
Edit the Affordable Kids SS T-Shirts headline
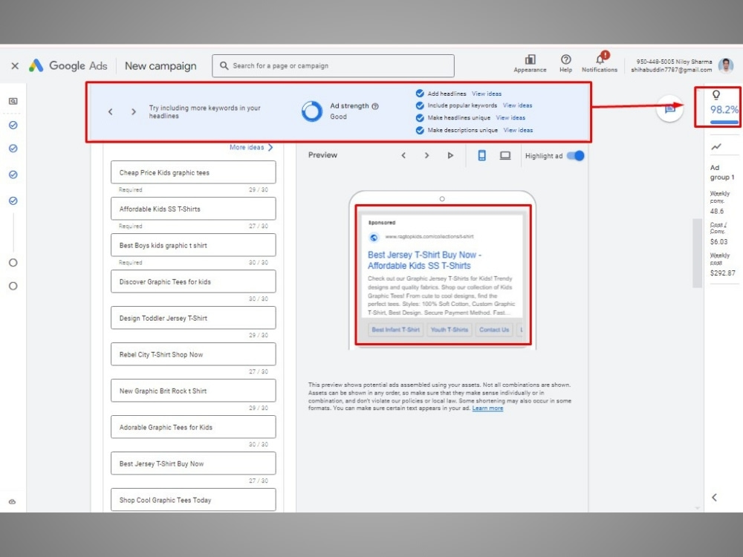click(x=193, y=209)
